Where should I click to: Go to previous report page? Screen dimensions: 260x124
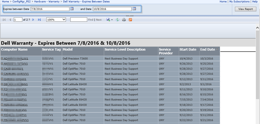(x=10, y=20)
